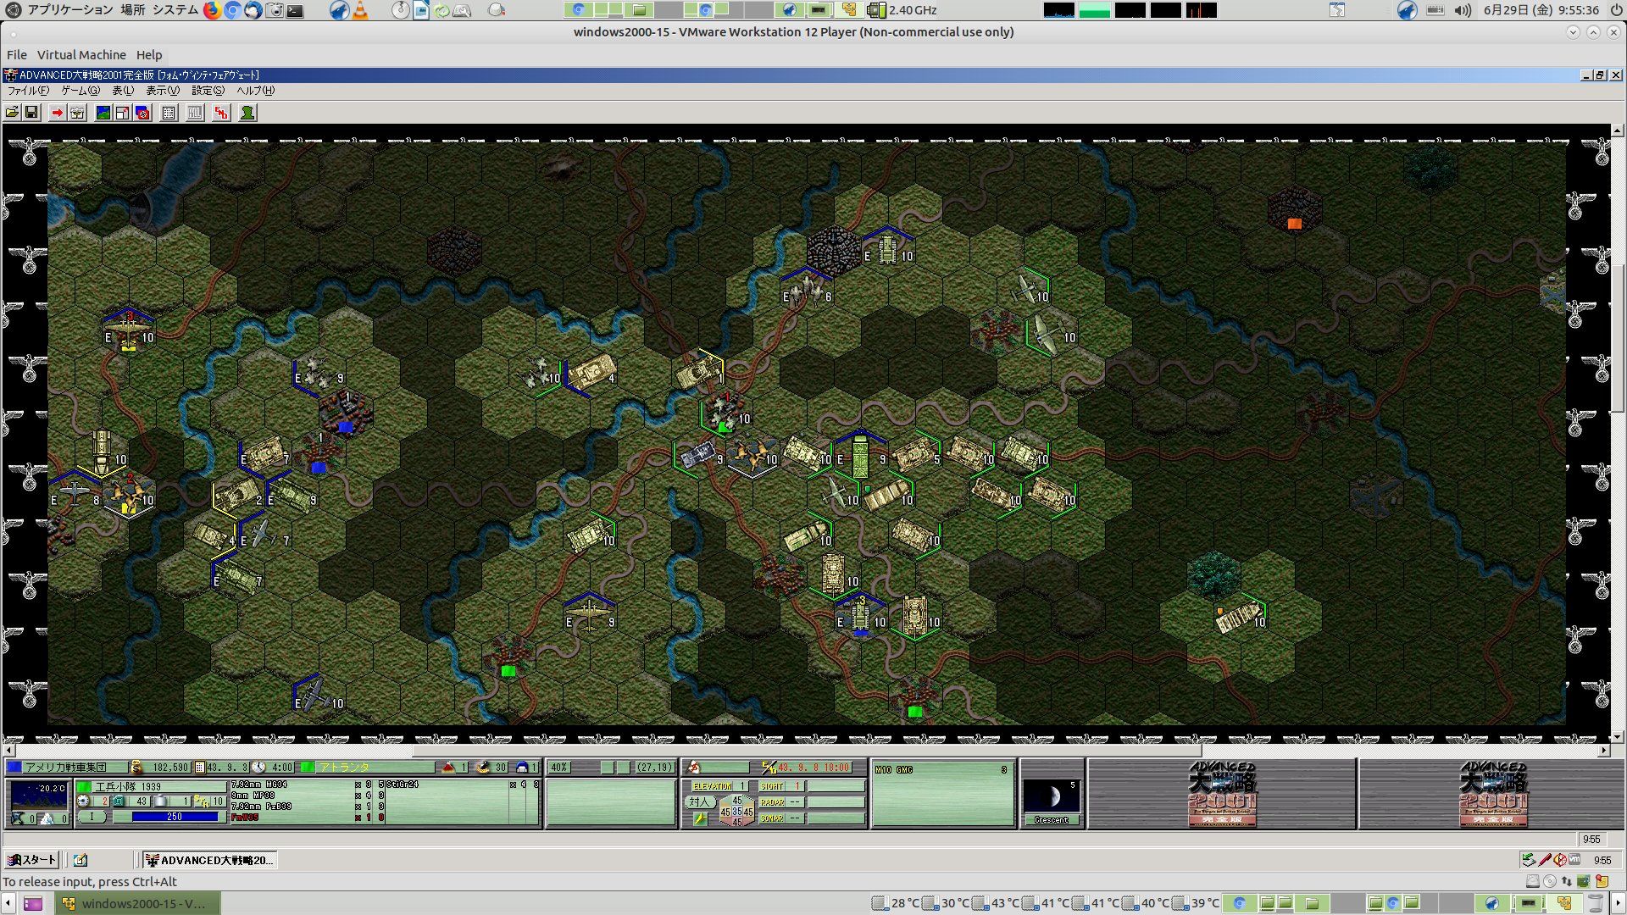Viewport: 1627px width, 915px height.
Task: Click the grid table toolbar icon
Action: tap(169, 113)
